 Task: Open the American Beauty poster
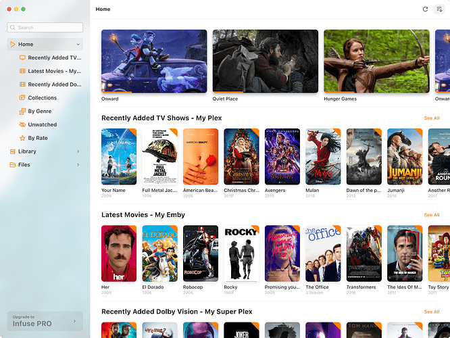tap(201, 157)
